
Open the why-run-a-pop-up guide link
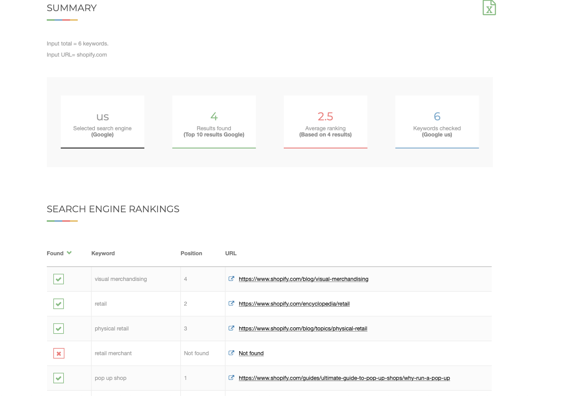pos(344,378)
